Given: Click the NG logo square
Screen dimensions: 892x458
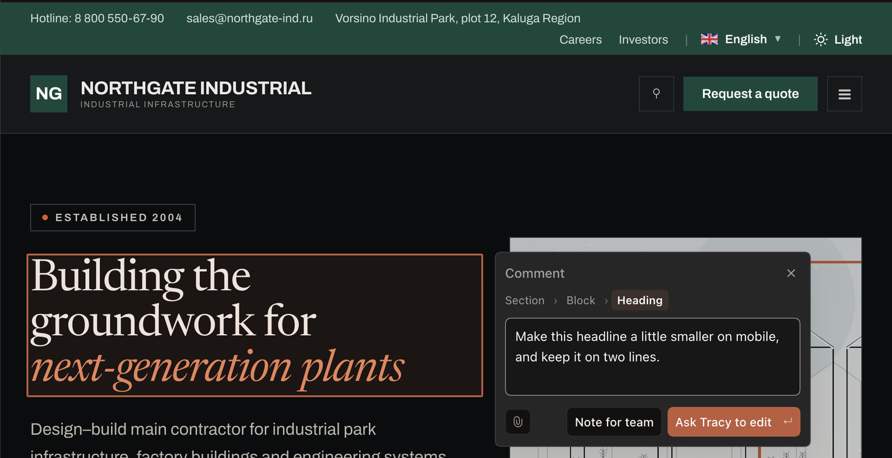Looking at the screenshot, I should pos(48,93).
